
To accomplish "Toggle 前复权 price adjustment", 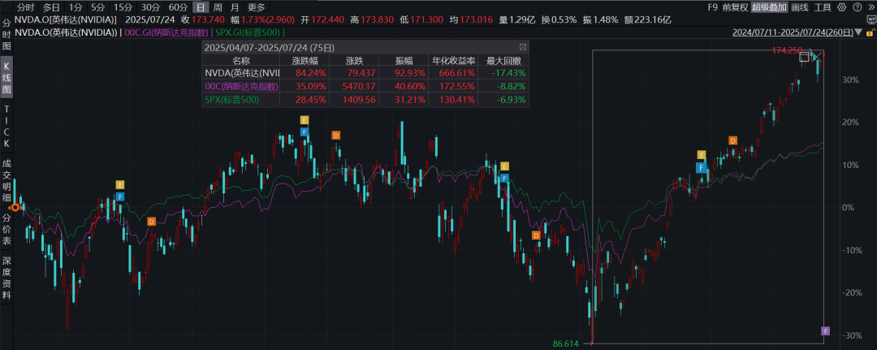I will point(736,7).
